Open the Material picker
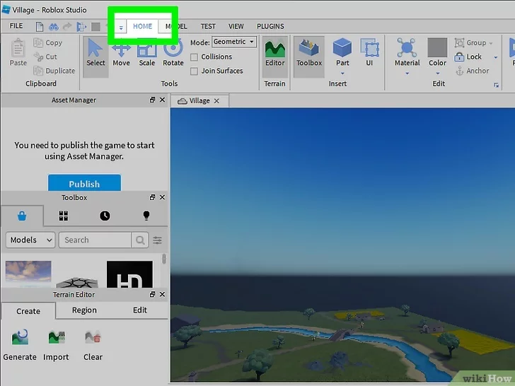This screenshot has height=386, width=515. (407, 54)
